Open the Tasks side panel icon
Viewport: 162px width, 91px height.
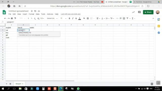click(159, 33)
